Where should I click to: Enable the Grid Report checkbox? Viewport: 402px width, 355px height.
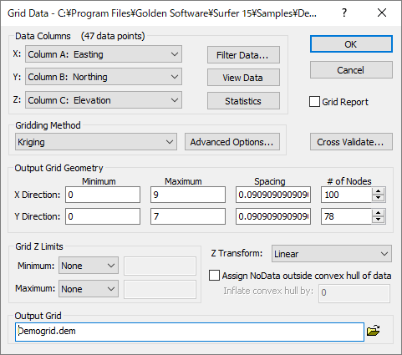coord(314,102)
